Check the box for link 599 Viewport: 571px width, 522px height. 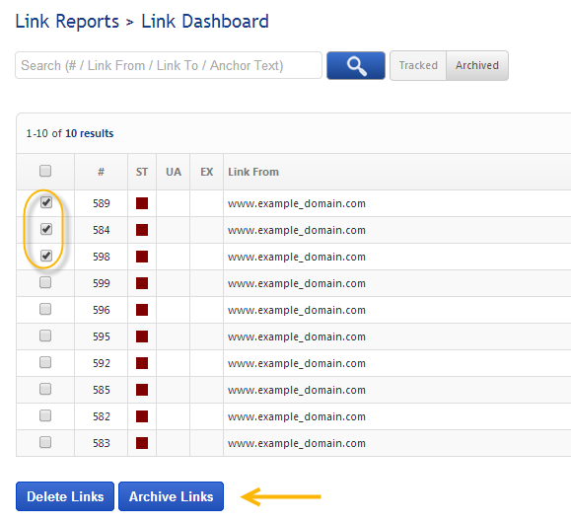pos(45,282)
